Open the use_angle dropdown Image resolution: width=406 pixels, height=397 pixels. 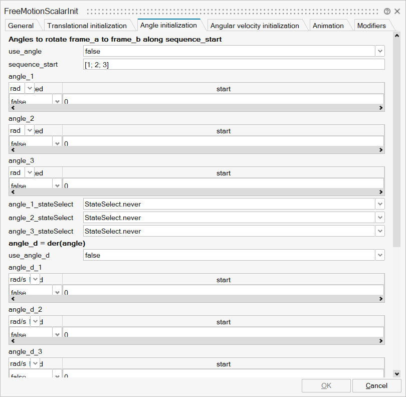pyautogui.click(x=380, y=51)
